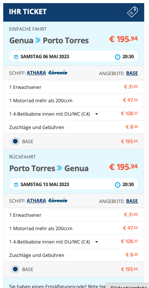Click the calendar icon for 13 Mai 2023
The image size is (149, 288).
(x=16, y=185)
